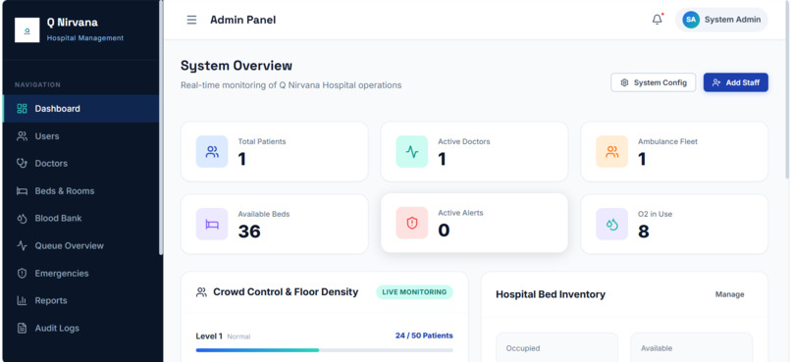Open Audit Logs from the sidebar

click(x=80, y=329)
